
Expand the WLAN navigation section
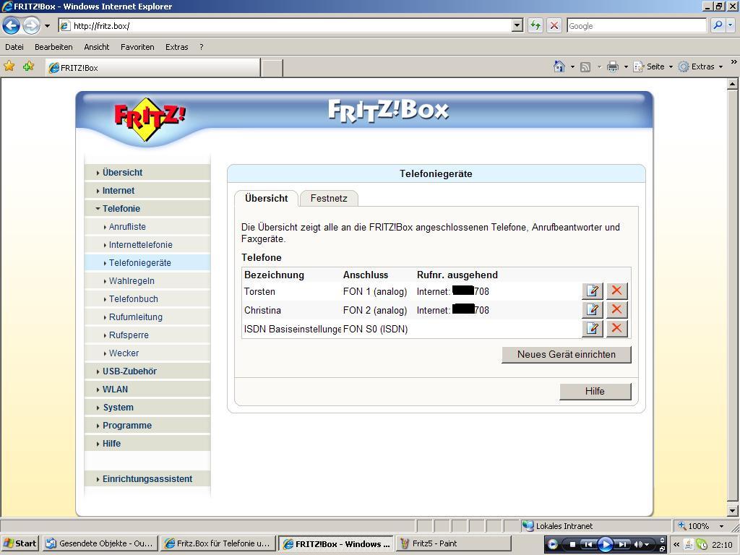pyautogui.click(x=115, y=390)
